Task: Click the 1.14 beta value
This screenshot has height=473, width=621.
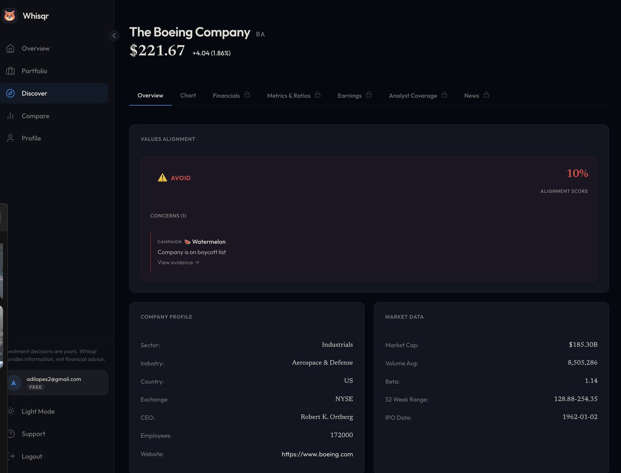Action: 591,381
